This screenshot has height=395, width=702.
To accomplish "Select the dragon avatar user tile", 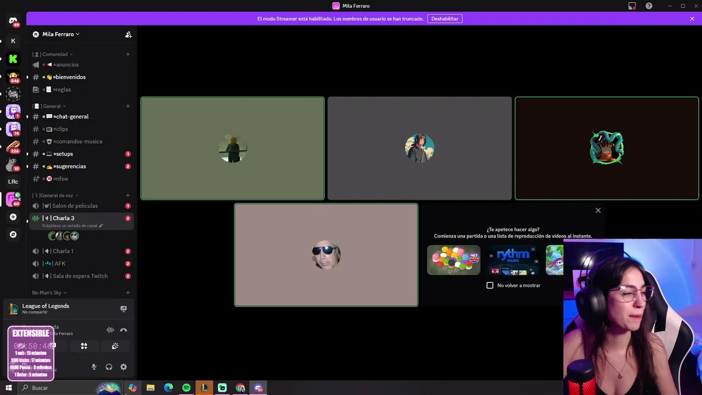I will tap(607, 148).
